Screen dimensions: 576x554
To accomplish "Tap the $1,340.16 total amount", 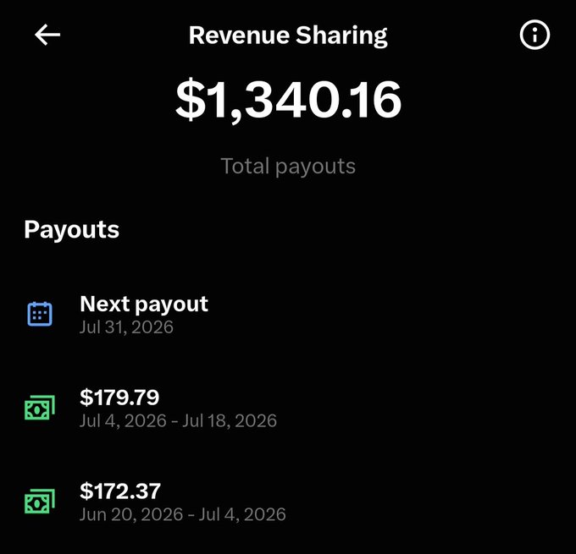I will 288,100.
